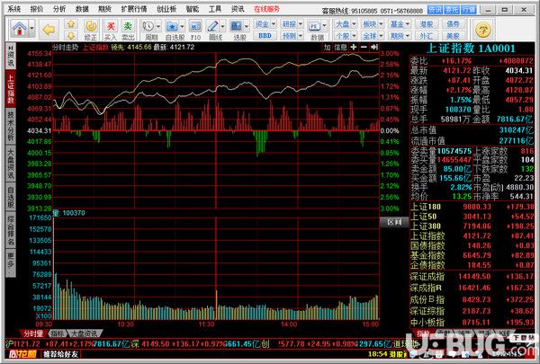Click the minus zoom icon above chart
The width and height of the screenshot is (540, 364).
tap(364, 47)
